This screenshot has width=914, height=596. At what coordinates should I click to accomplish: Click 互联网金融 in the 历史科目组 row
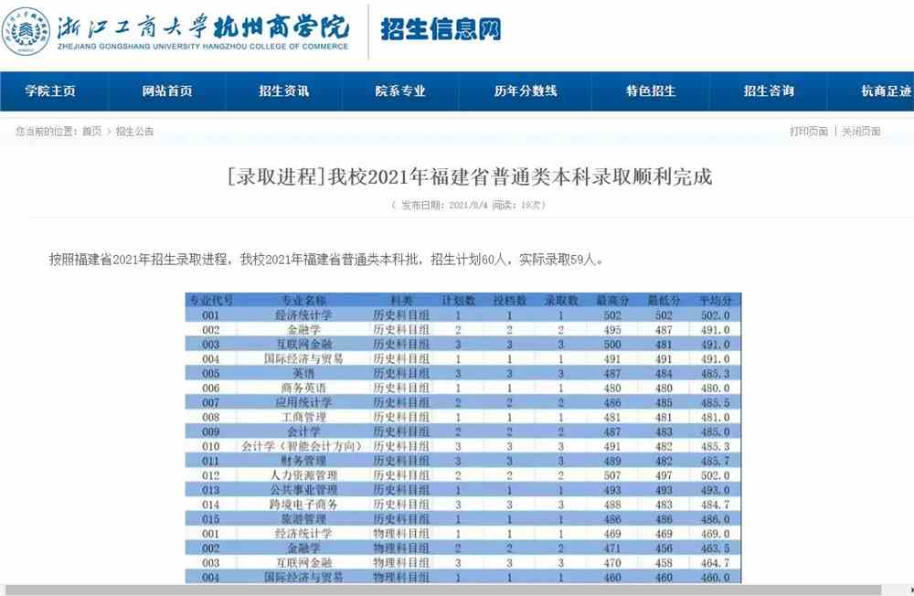[303, 344]
